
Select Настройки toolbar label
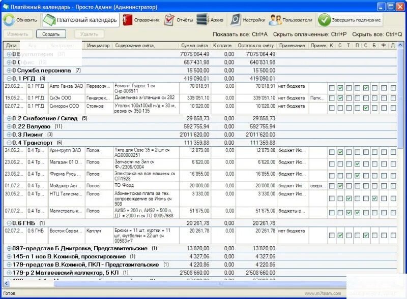click(254, 20)
